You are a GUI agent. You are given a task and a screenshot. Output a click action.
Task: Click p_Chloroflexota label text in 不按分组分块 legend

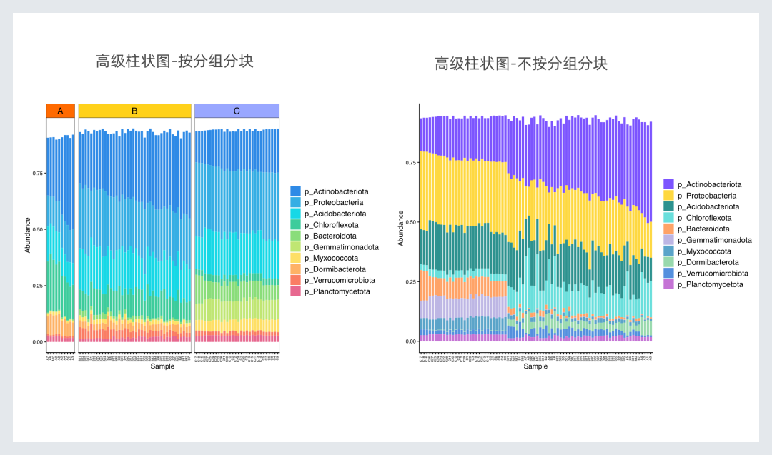point(705,218)
